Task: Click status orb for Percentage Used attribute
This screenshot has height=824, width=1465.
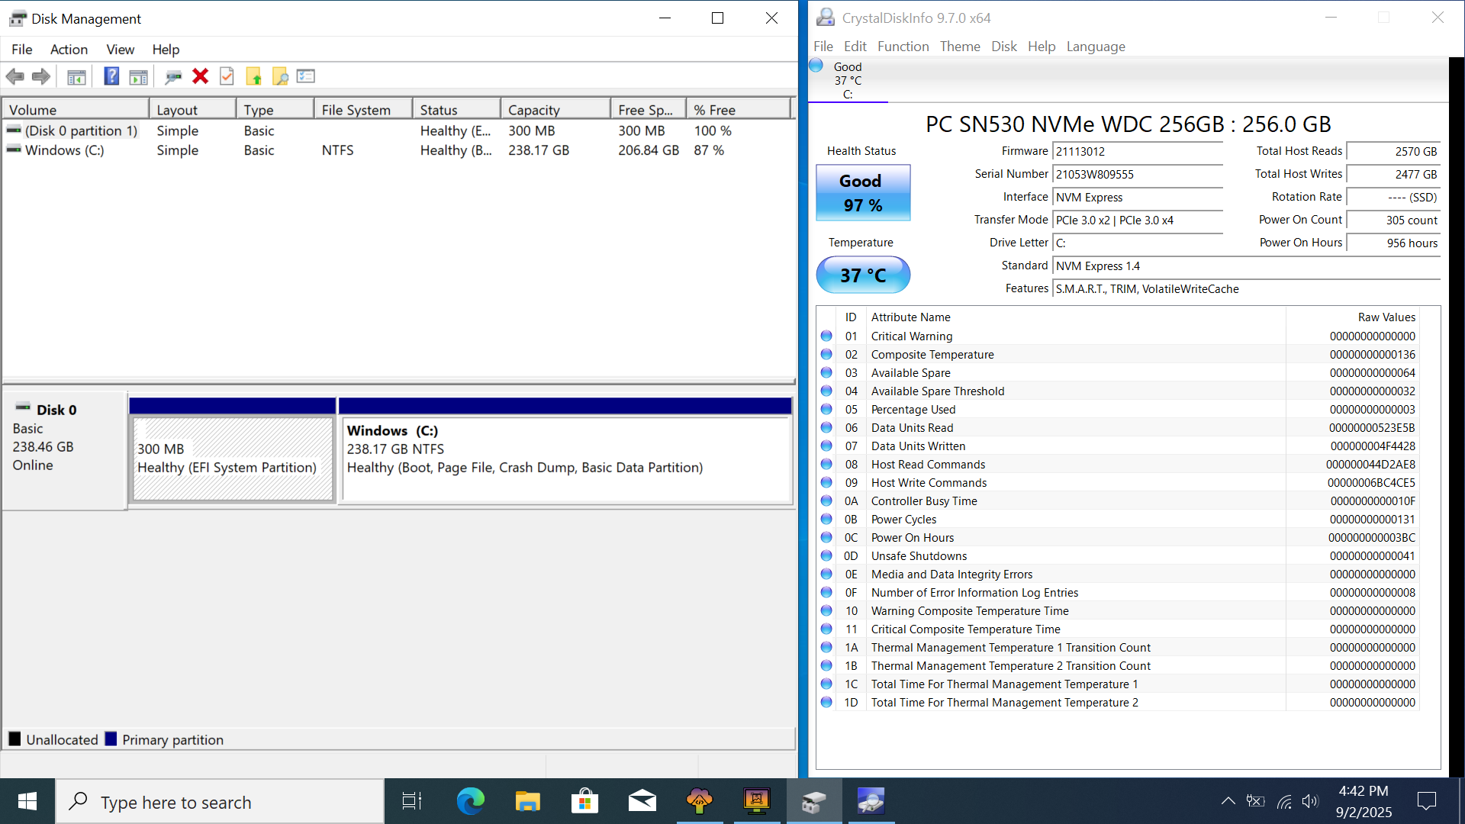Action: point(826,409)
